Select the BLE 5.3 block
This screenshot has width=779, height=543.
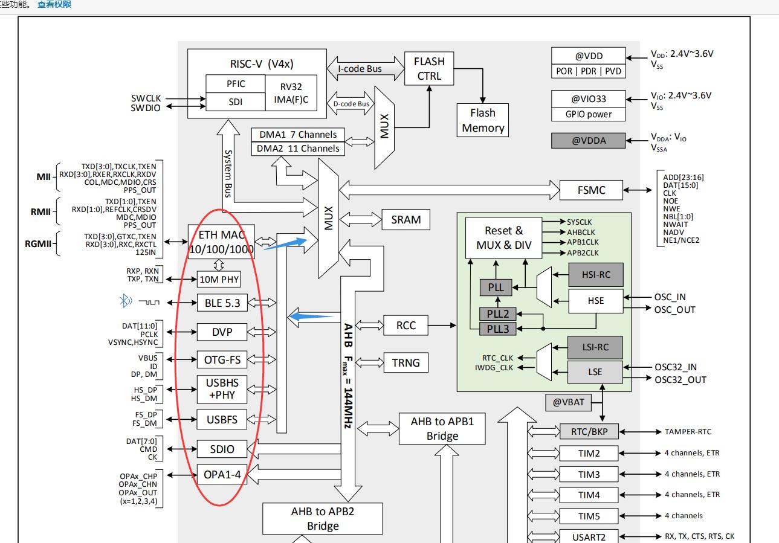[x=222, y=303]
